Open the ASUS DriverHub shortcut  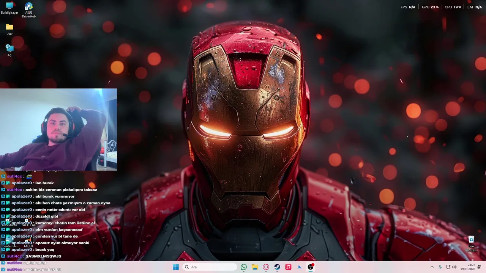tap(28, 10)
